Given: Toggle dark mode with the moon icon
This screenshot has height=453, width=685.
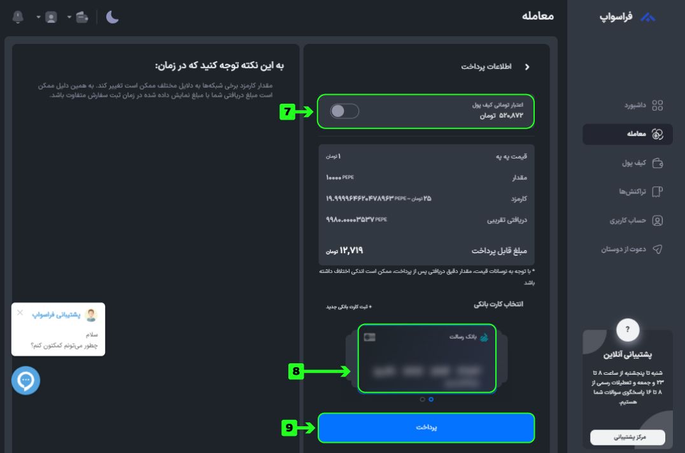Looking at the screenshot, I should coord(112,17).
